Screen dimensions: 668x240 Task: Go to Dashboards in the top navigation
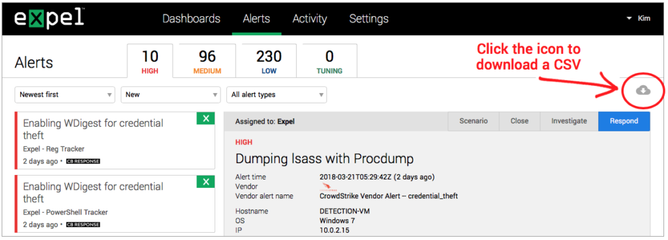point(191,19)
